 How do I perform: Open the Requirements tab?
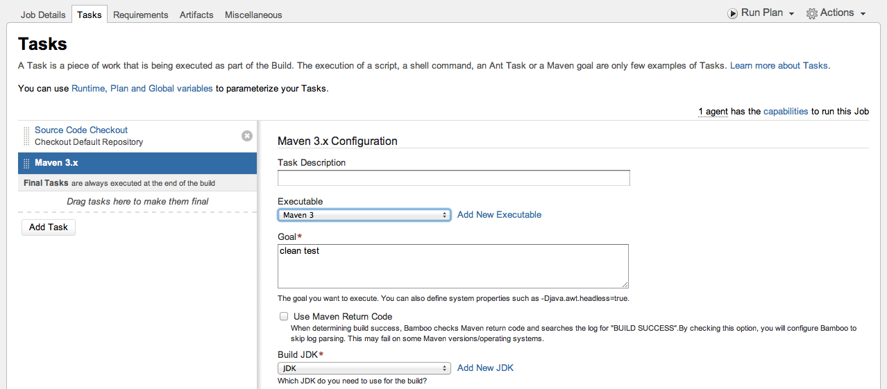pyautogui.click(x=140, y=15)
